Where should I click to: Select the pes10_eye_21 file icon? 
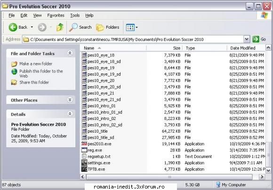(84, 93)
